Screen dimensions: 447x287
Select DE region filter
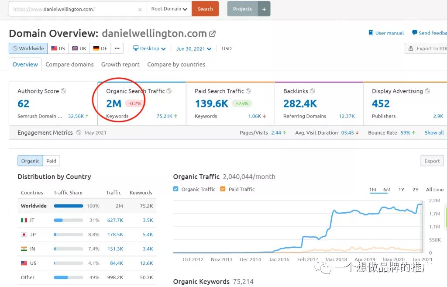coord(100,48)
